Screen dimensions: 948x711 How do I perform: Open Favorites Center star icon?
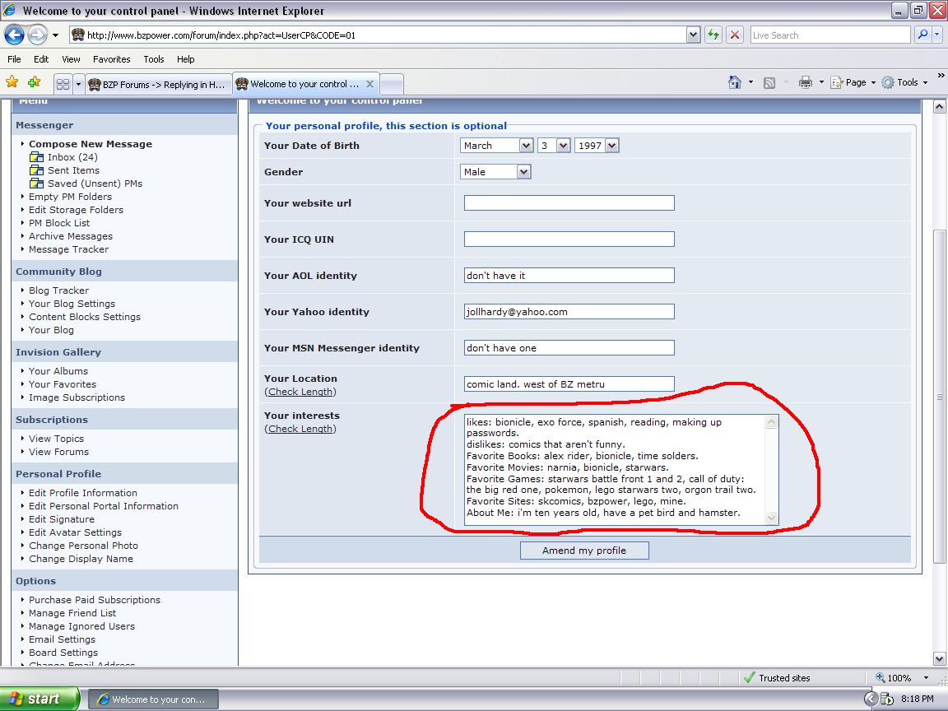click(12, 81)
